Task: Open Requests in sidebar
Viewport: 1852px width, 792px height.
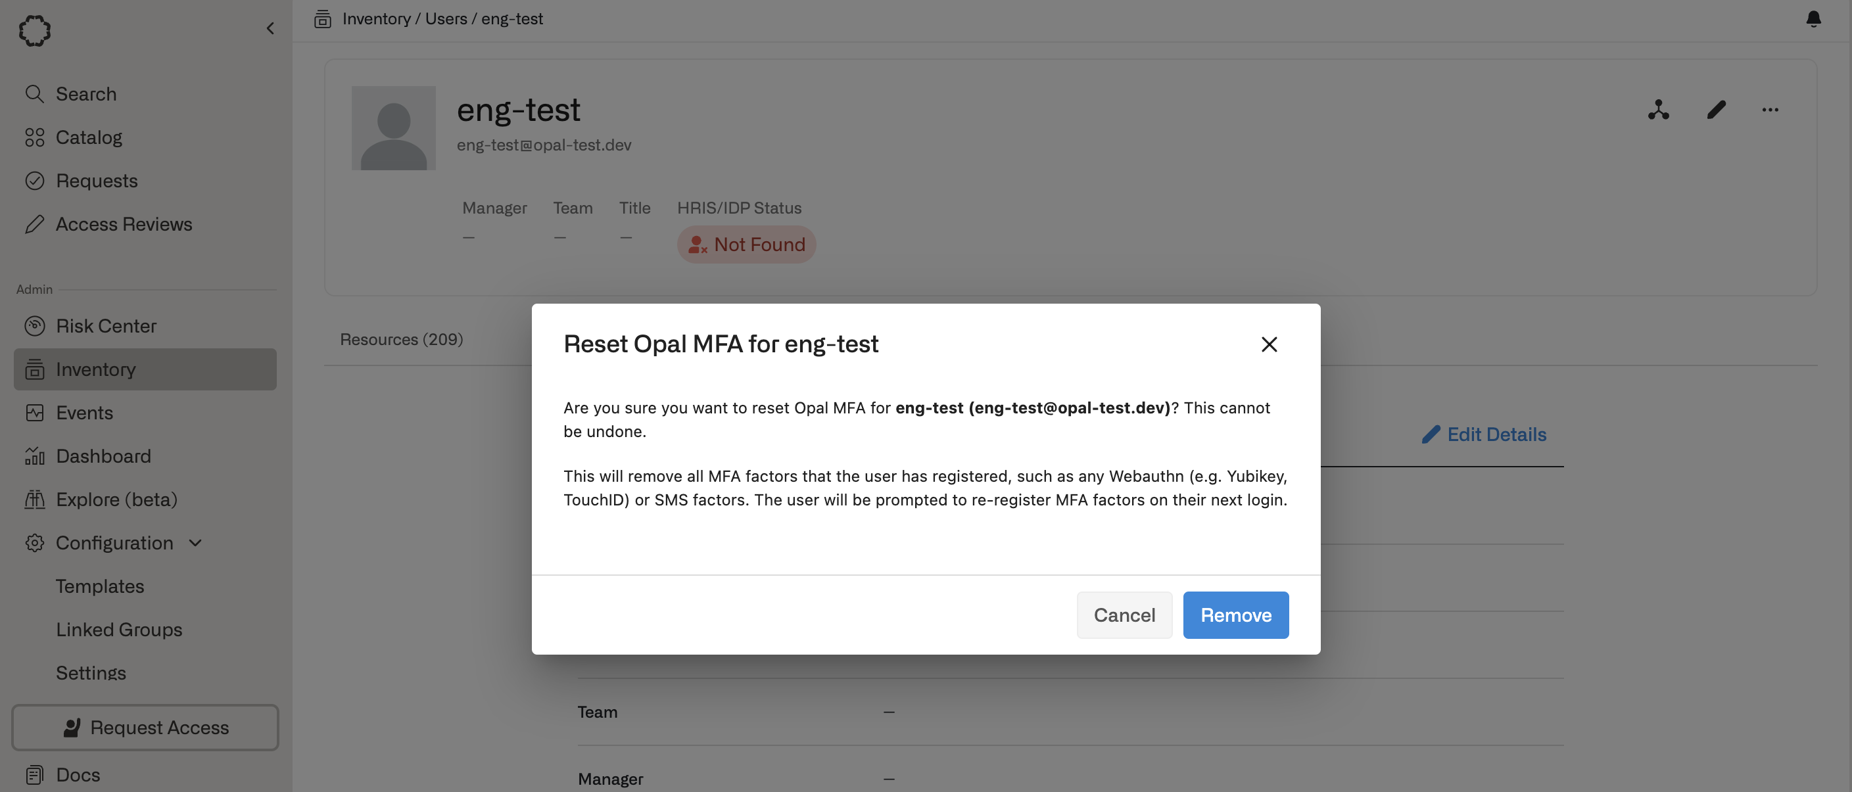Action: [97, 181]
